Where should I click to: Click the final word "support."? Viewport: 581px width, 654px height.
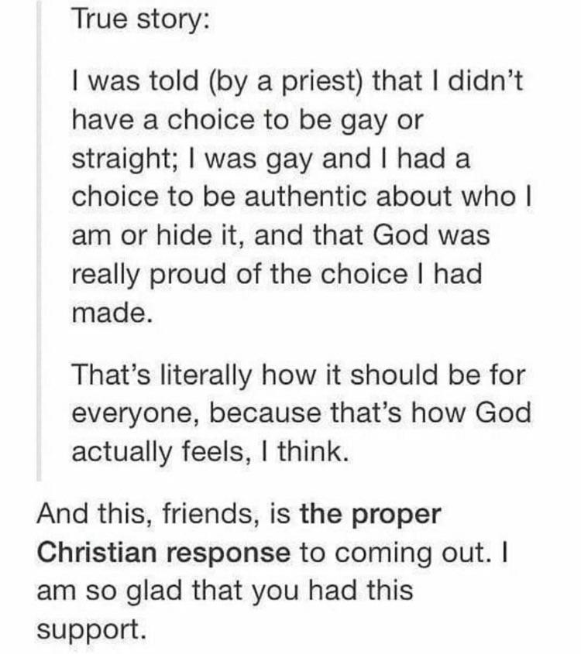[91, 628]
